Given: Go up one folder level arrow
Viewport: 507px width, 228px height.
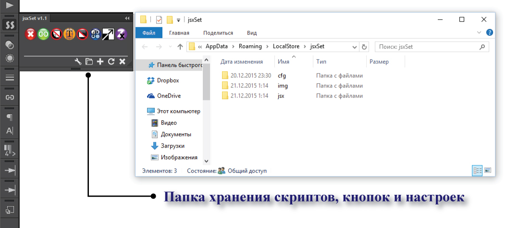Looking at the screenshot, I should point(180,47).
